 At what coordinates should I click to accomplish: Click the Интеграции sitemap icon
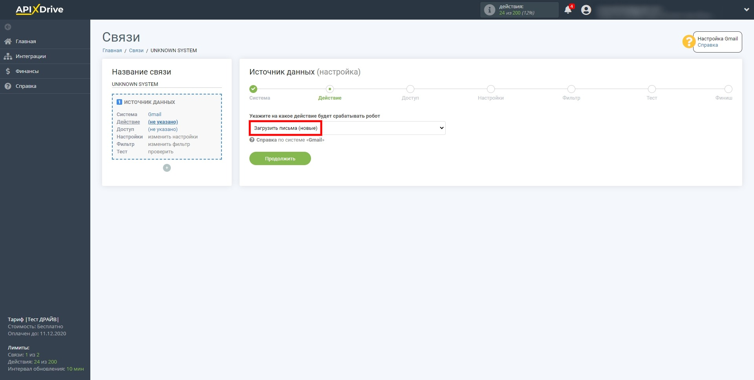[8, 56]
